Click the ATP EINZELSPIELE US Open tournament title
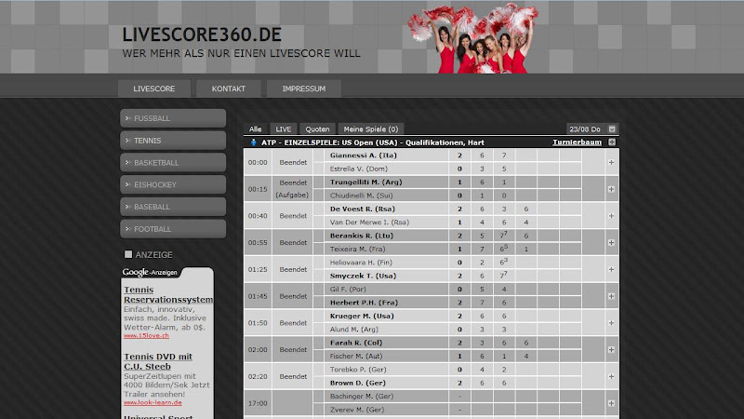This screenshot has height=419, width=744. 373,142
